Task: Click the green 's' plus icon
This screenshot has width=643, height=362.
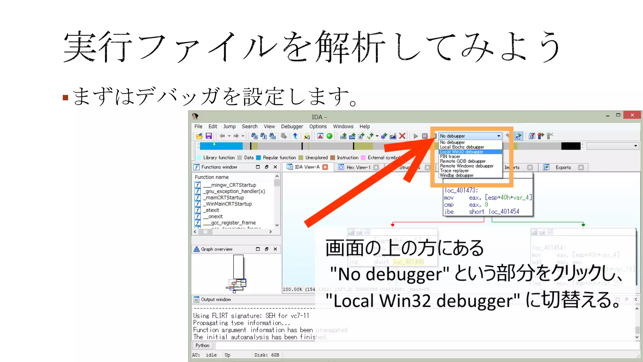Action: click(370, 136)
